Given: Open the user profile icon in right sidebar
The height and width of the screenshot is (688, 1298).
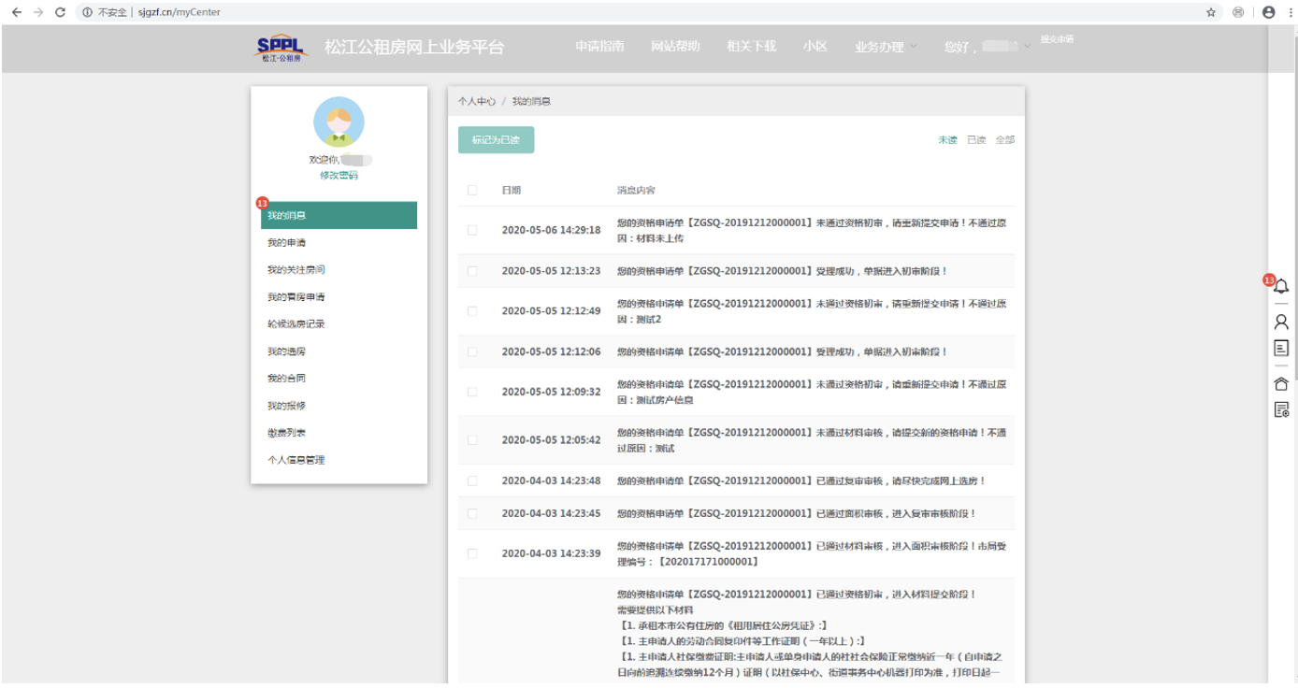Looking at the screenshot, I should (x=1281, y=322).
